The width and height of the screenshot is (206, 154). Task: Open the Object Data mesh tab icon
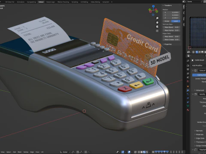pyautogui.click(x=188, y=106)
